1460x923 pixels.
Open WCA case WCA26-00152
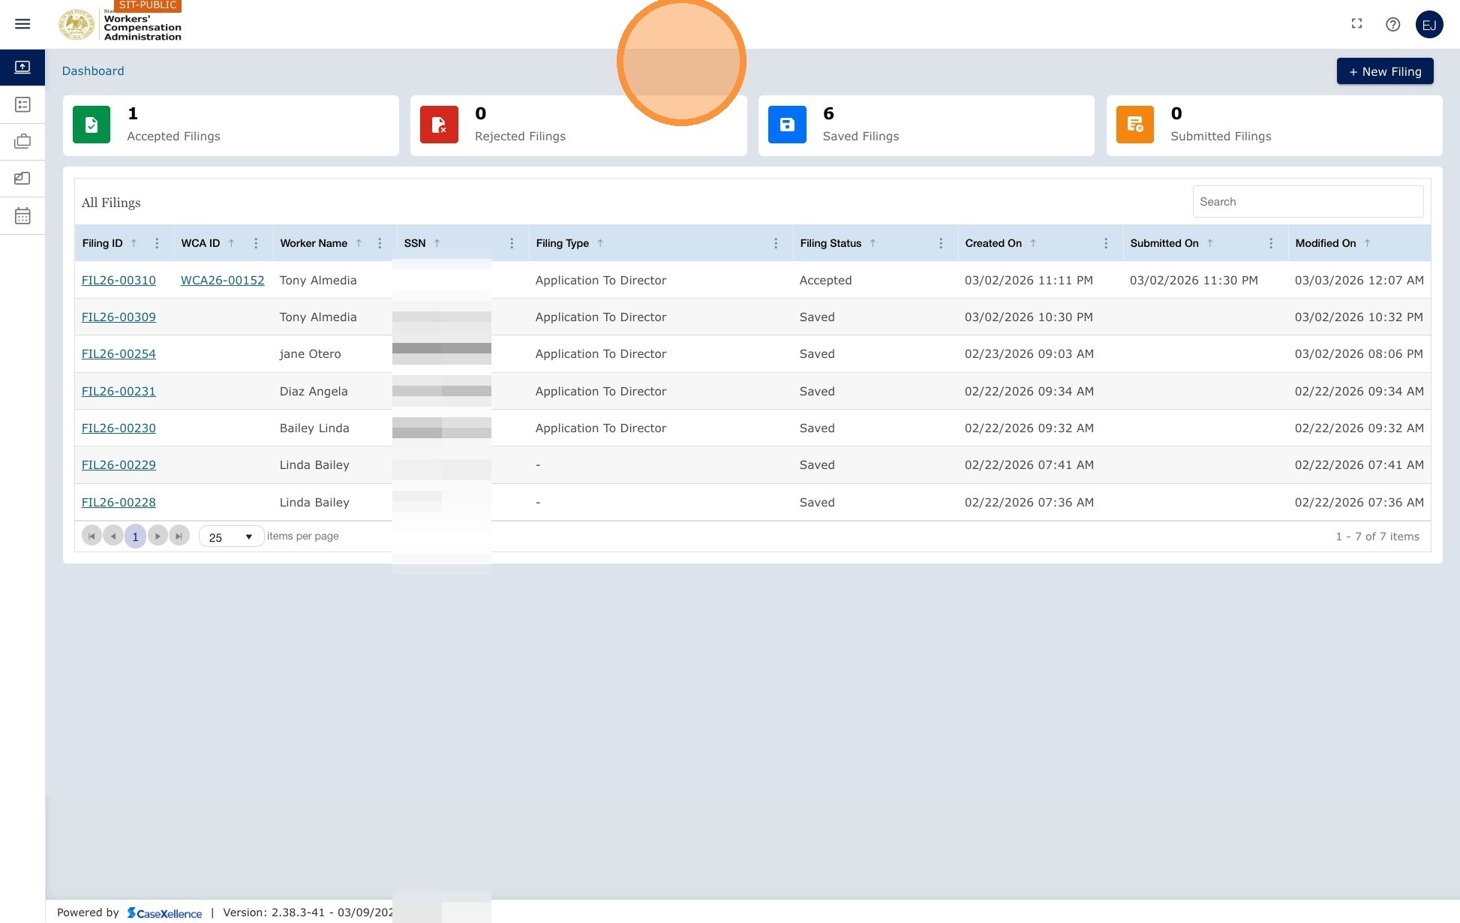[222, 280]
